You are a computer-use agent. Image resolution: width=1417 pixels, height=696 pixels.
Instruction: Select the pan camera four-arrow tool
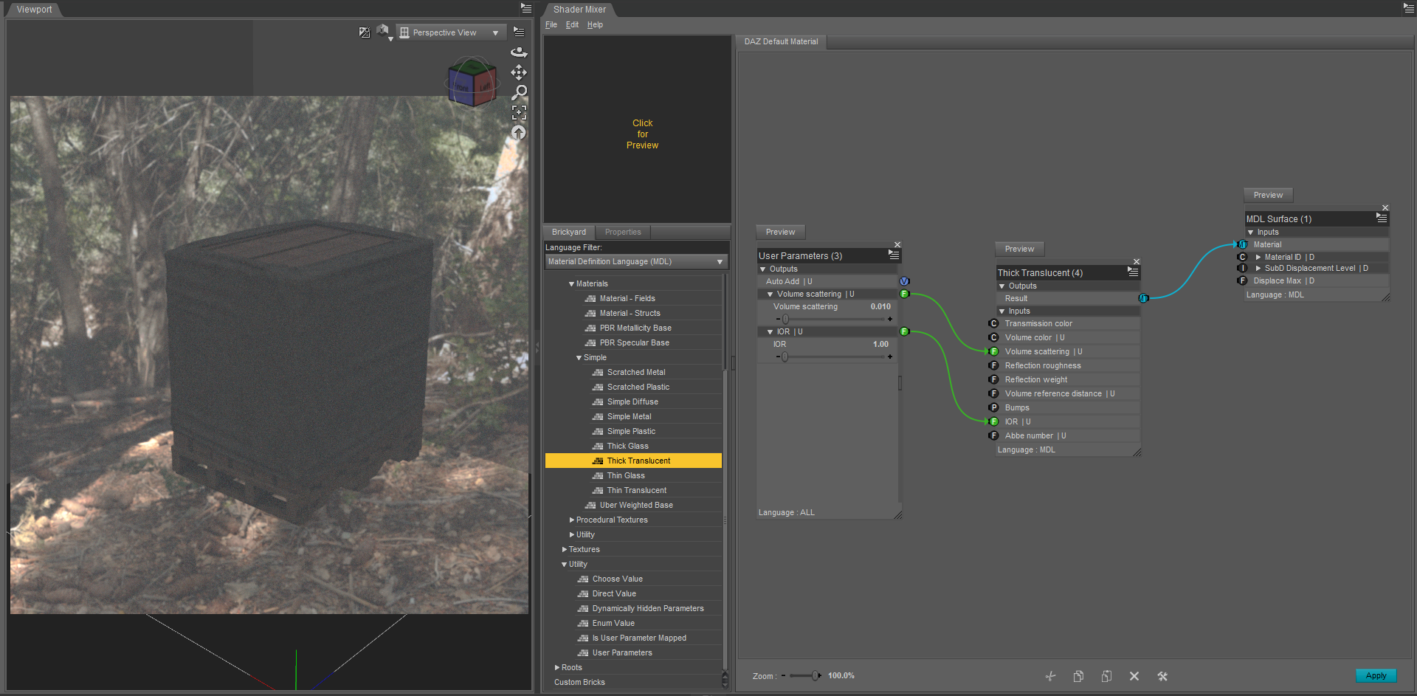[519, 72]
